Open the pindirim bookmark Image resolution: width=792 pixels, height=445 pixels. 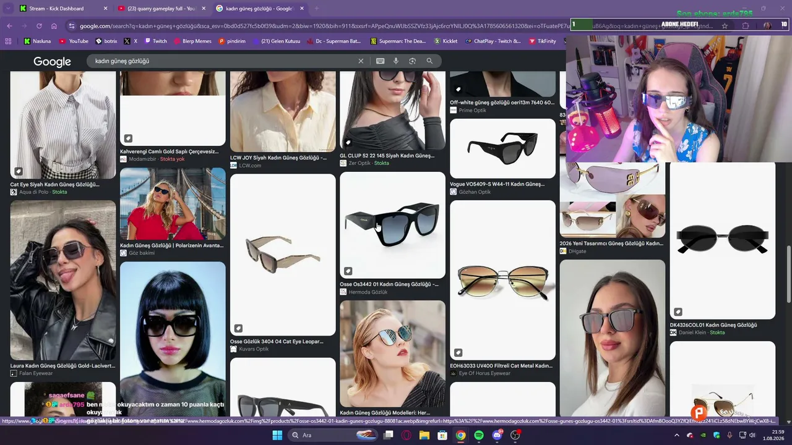coord(232,41)
